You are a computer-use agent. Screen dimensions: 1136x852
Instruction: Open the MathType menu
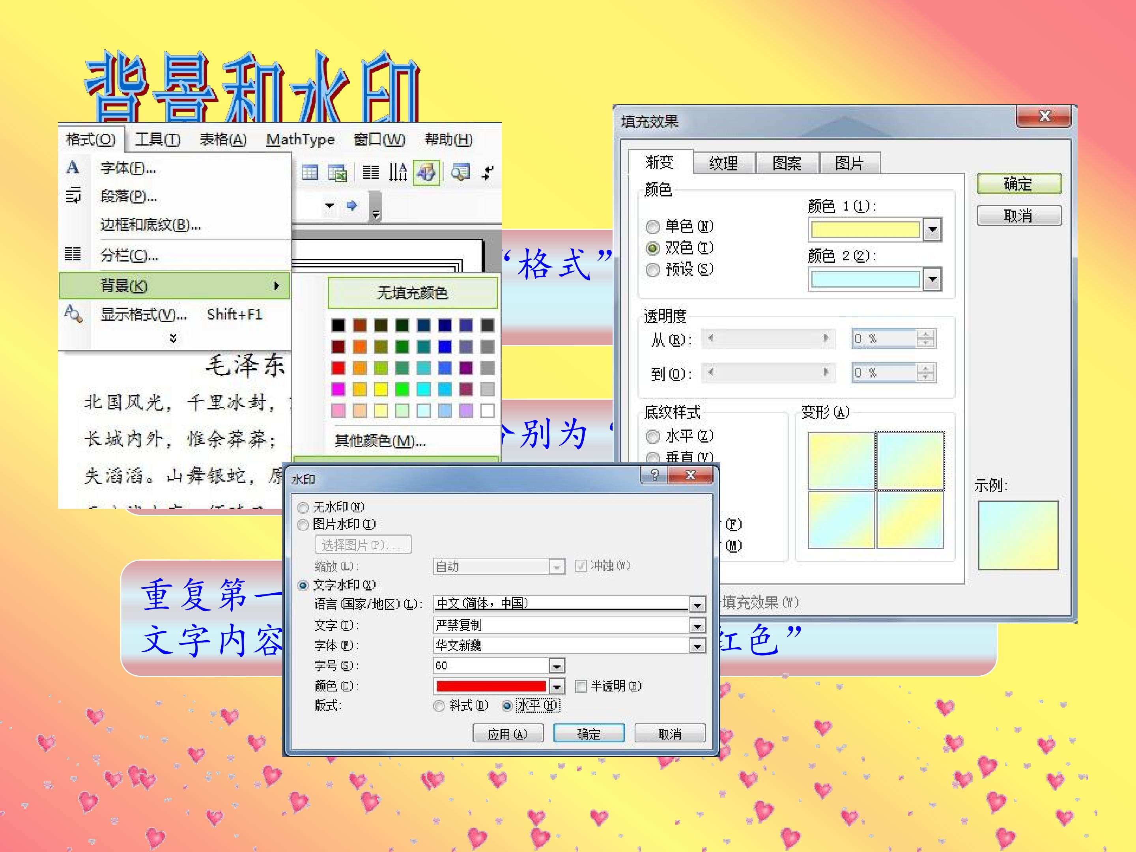tap(301, 140)
